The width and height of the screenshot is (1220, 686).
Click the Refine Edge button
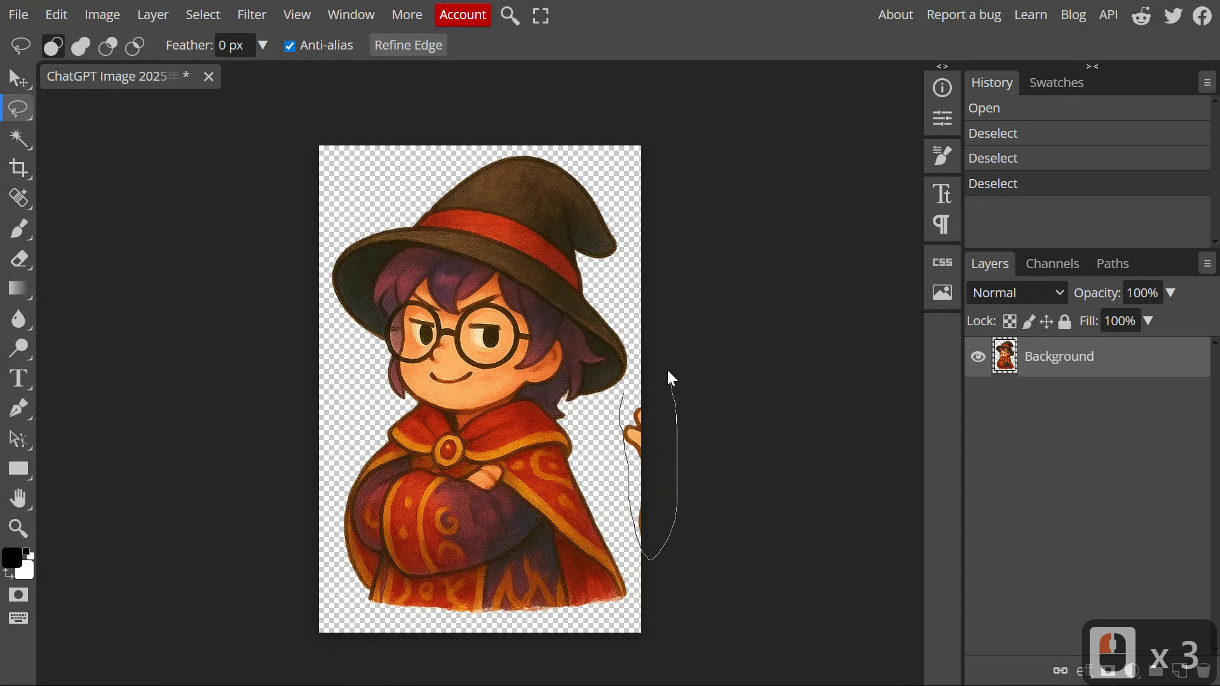(408, 45)
